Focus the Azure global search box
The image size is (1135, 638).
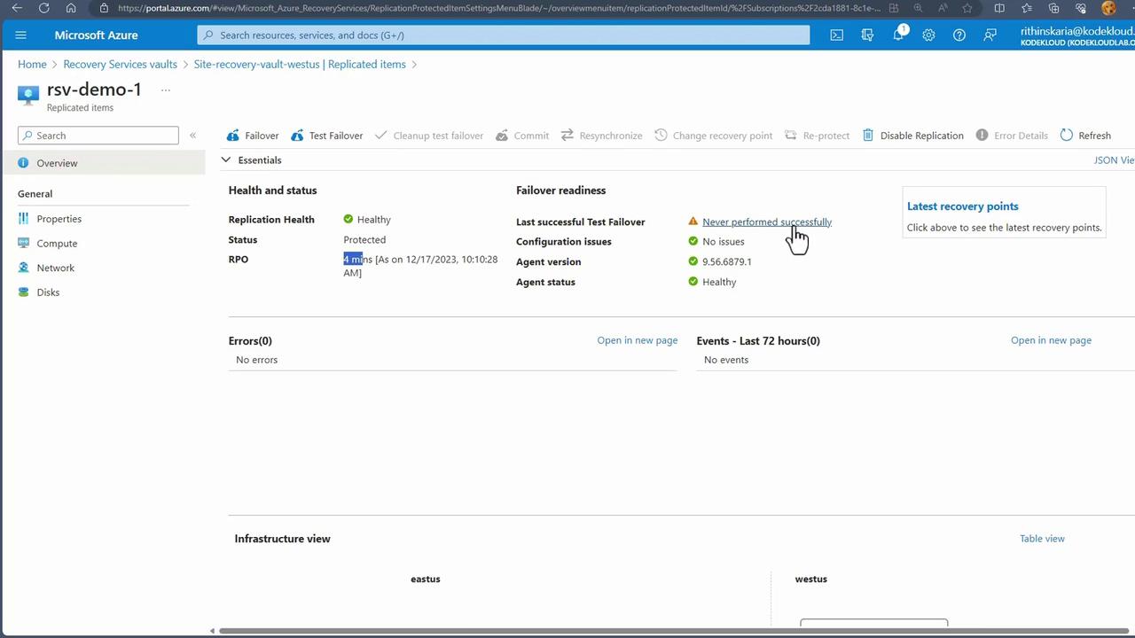pos(504,35)
